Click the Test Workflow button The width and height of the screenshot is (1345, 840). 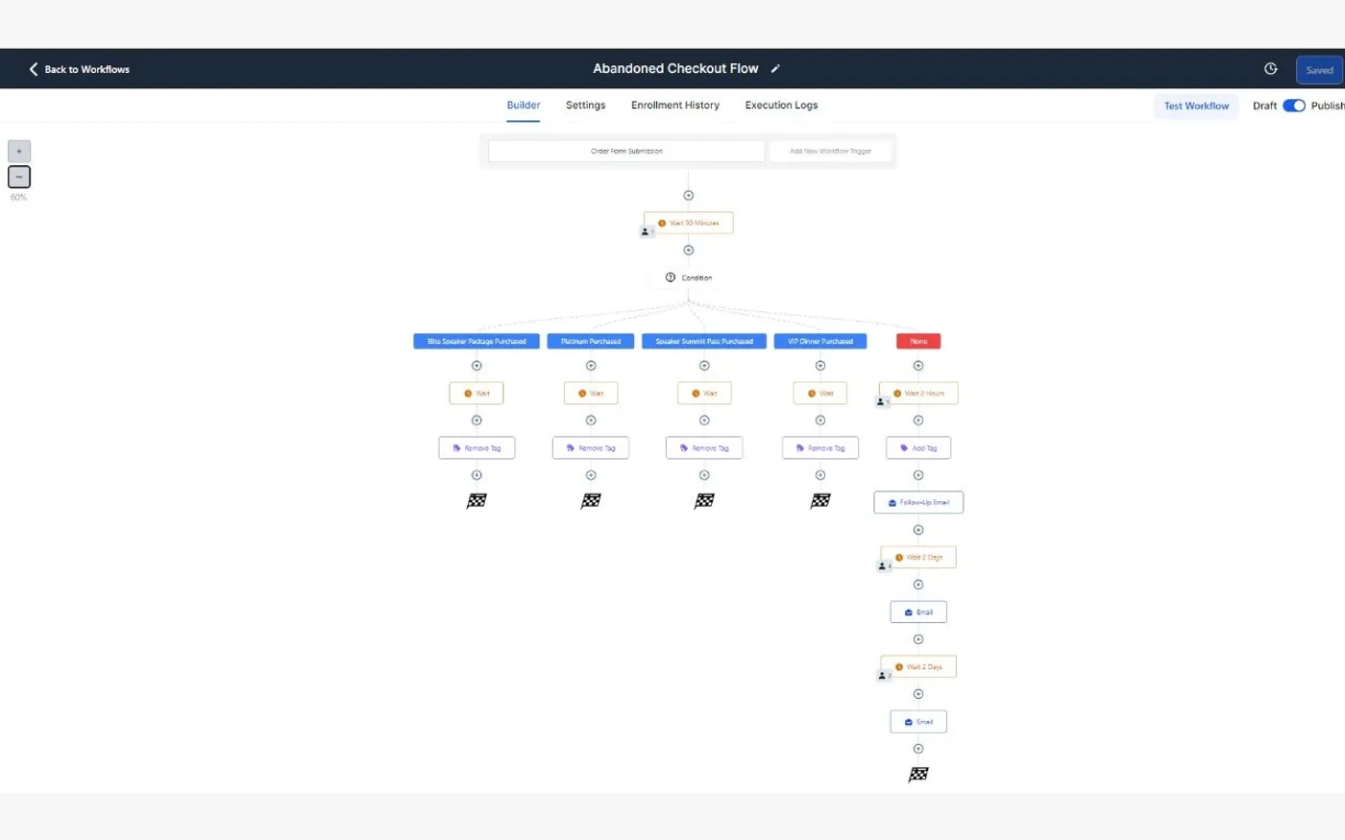(x=1196, y=106)
